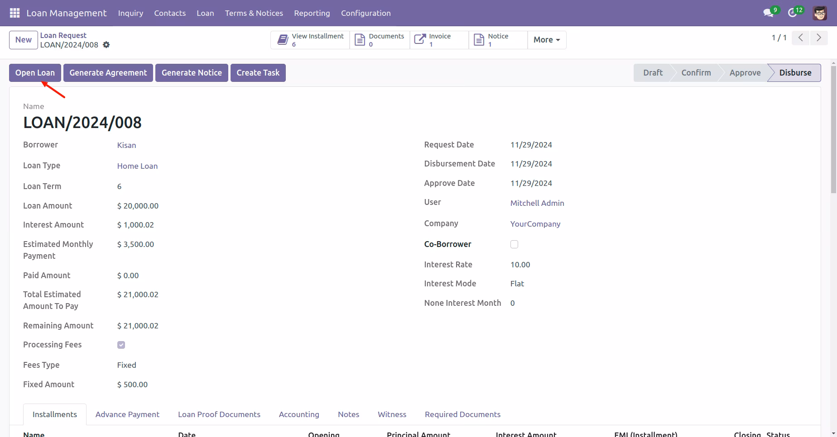The width and height of the screenshot is (837, 437).
Task: Open the Mitchell Admin user link
Action: 537,203
